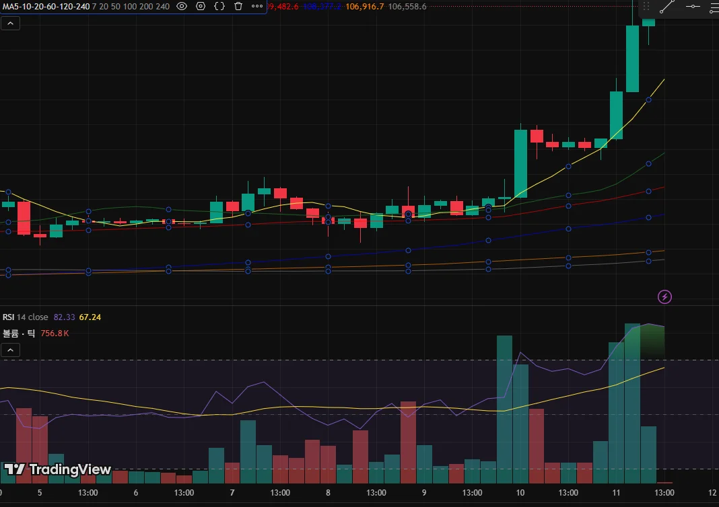Click the yellow RSI average value 67.24
This screenshot has width=719, height=507.
point(90,317)
